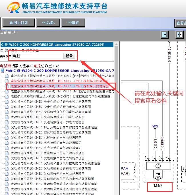Click document icon for 发动机和空调风扇控制 row
Viewport: 186px width, 195px height.
tap(7, 163)
